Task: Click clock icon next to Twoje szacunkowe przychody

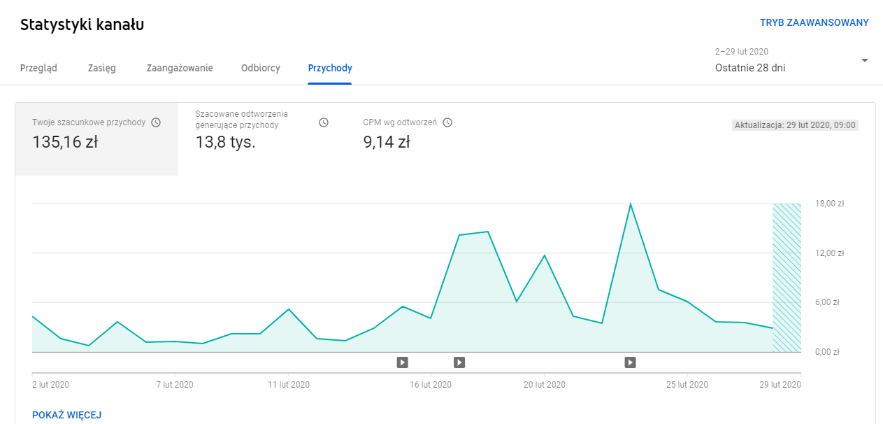Action: click(156, 122)
